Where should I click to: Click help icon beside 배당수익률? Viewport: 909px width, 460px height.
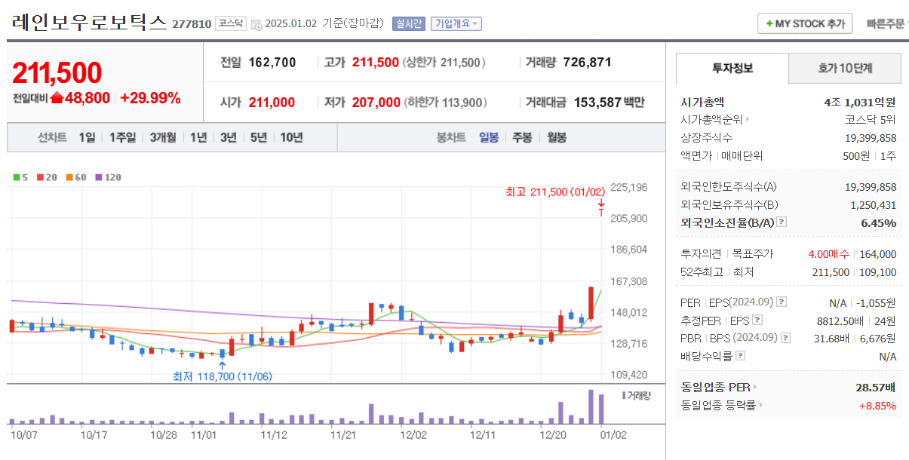click(x=742, y=356)
